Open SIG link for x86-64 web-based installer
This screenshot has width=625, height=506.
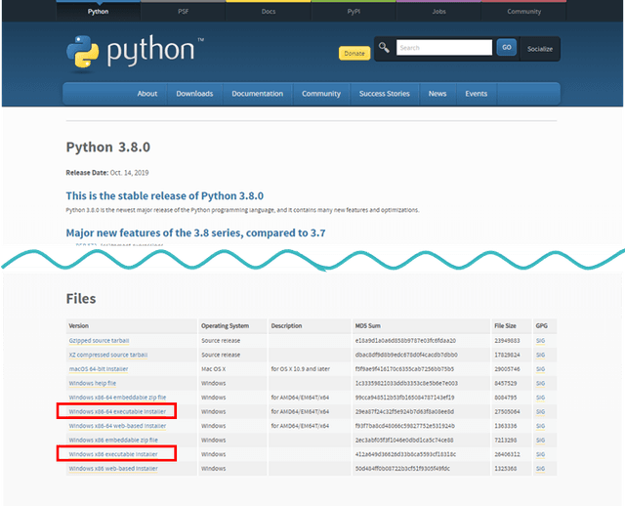coord(540,426)
